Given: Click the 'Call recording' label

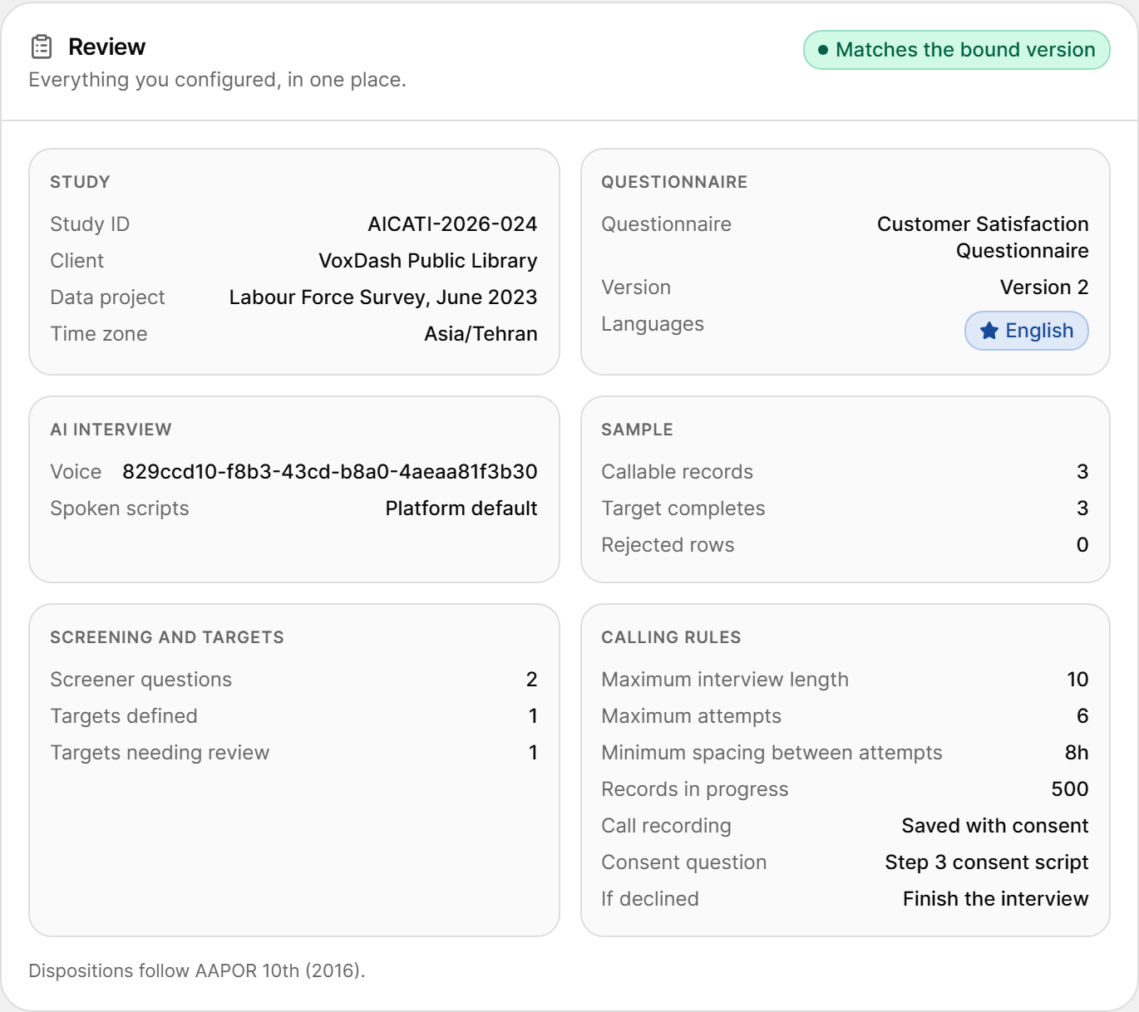Looking at the screenshot, I should (666, 826).
